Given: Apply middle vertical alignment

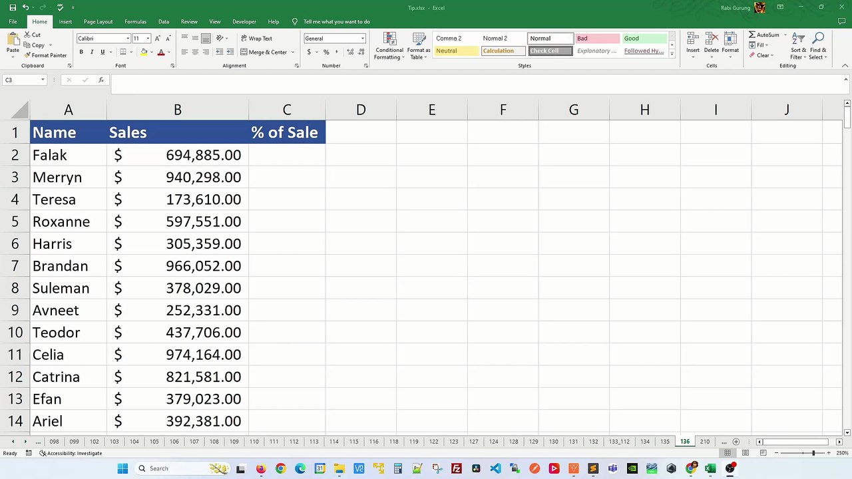Looking at the screenshot, I should click(x=195, y=39).
